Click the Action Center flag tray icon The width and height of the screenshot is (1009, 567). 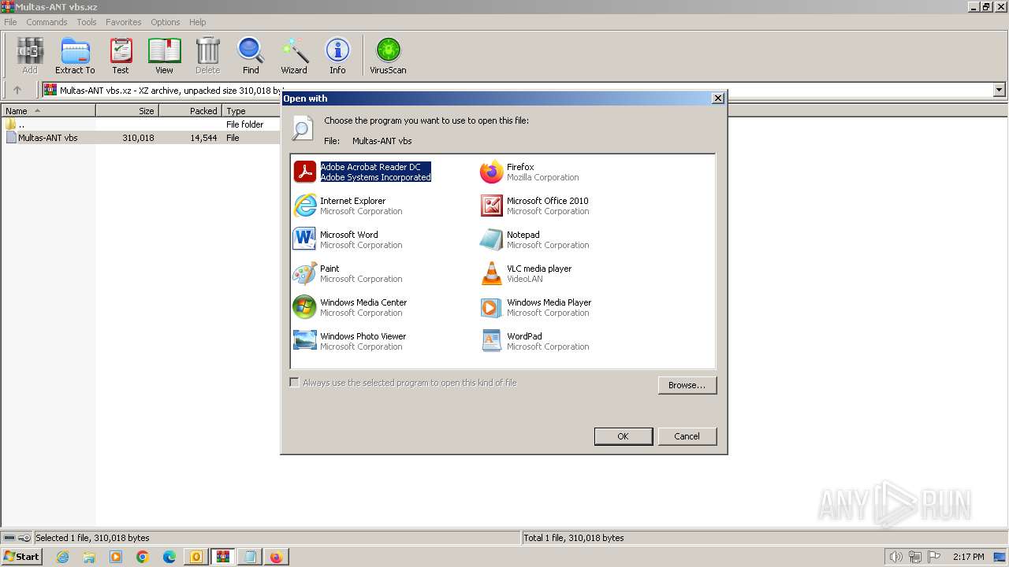tap(934, 557)
